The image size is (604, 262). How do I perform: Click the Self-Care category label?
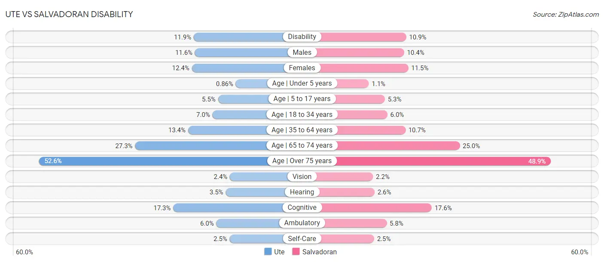(x=302, y=238)
